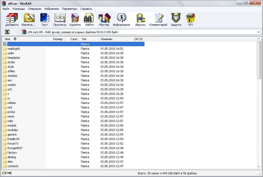The width and height of the screenshot is (263, 177).
Task: Select the factory folder
Action: pos(12,153)
